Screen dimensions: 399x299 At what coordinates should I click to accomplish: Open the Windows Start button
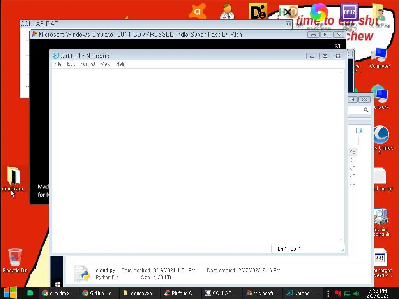click(11, 293)
